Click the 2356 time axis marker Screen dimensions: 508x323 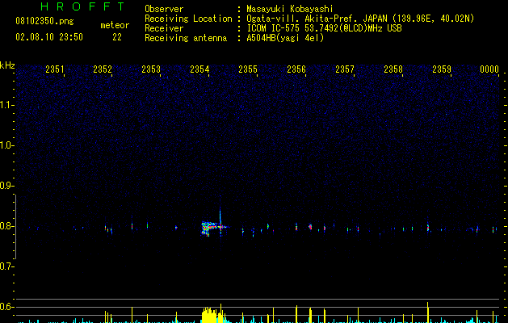(x=296, y=69)
